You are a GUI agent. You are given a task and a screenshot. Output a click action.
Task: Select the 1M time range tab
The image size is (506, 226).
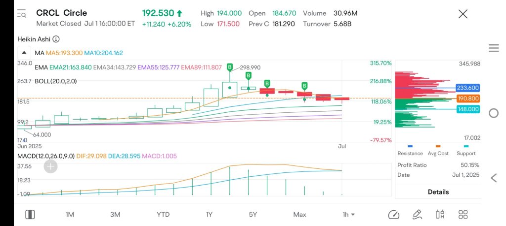pyautogui.click(x=70, y=214)
